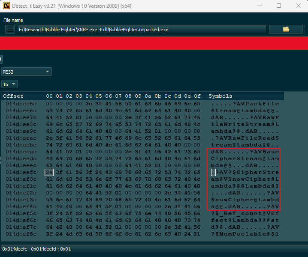The height and width of the screenshot is (257, 308).
Task: Close the Detect It Easy window
Action: click(x=299, y=6)
